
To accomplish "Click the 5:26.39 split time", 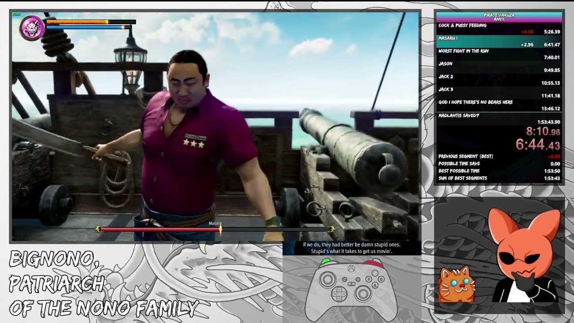I will coord(552,32).
